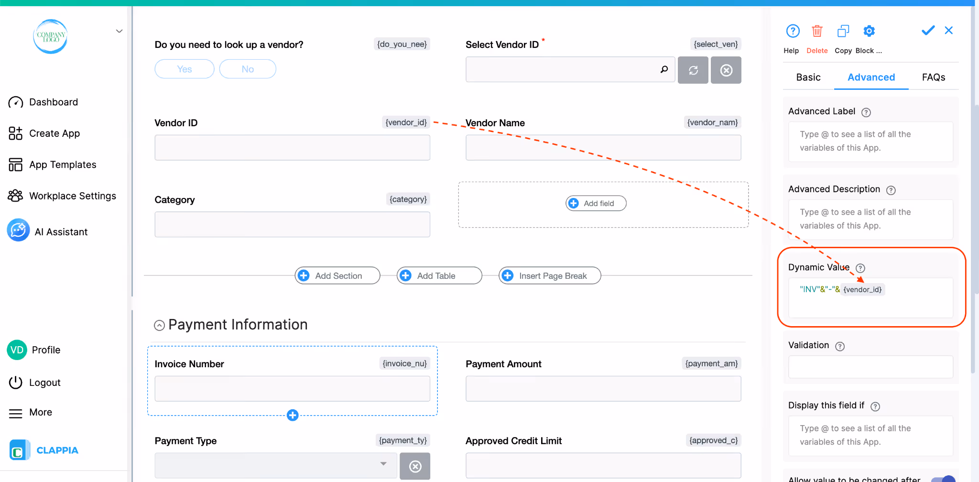Open the VD Profile entry
979x482 pixels.
(x=34, y=350)
